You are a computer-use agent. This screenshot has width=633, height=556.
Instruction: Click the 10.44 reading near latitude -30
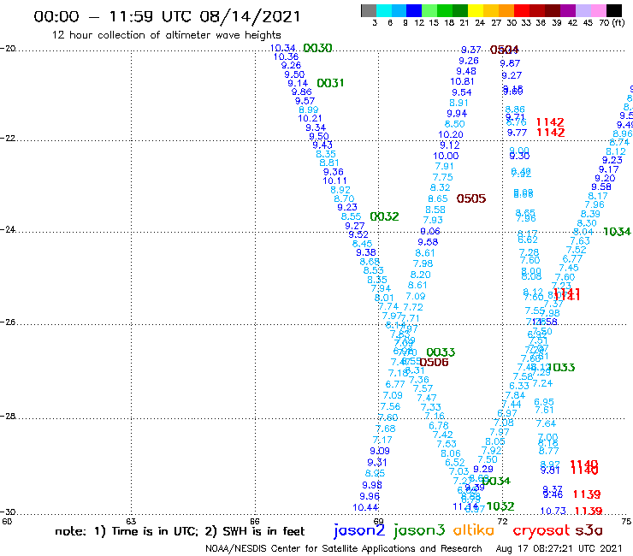coord(365,507)
